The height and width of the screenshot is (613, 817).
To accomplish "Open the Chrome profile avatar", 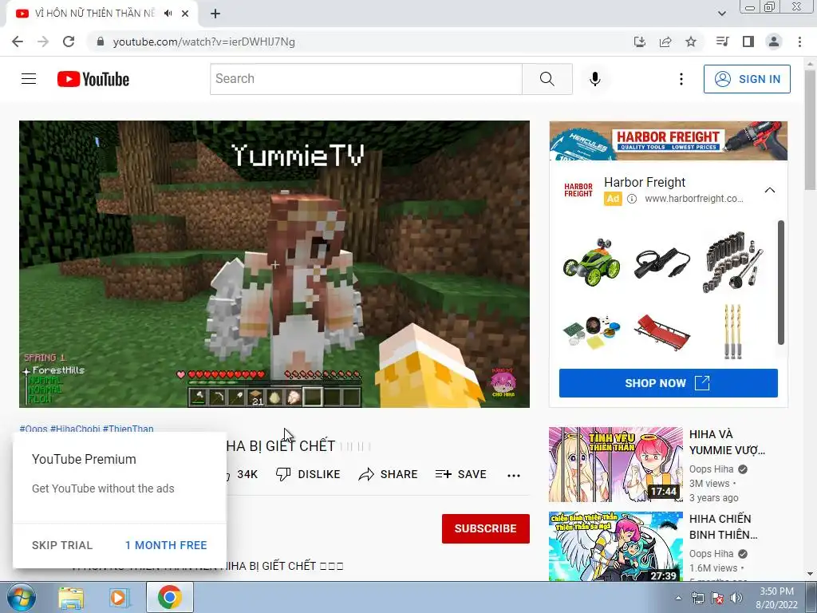I will click(774, 42).
